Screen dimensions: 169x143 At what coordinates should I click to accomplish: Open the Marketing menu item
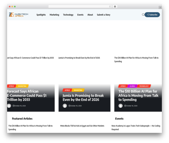point(54,15)
